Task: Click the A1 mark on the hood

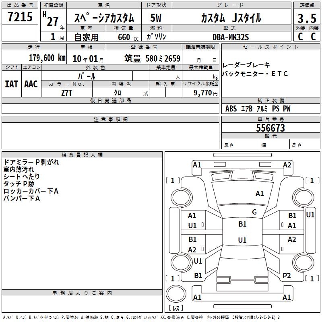Action: point(260,194)
